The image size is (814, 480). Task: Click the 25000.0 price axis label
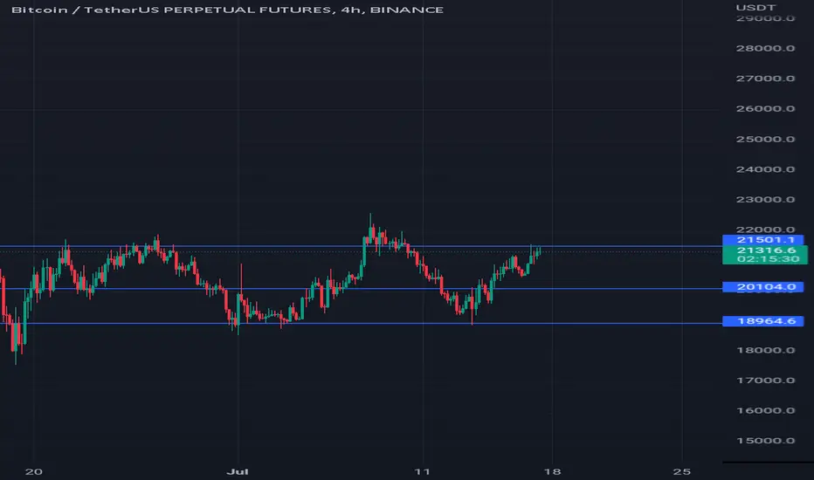tap(765, 139)
